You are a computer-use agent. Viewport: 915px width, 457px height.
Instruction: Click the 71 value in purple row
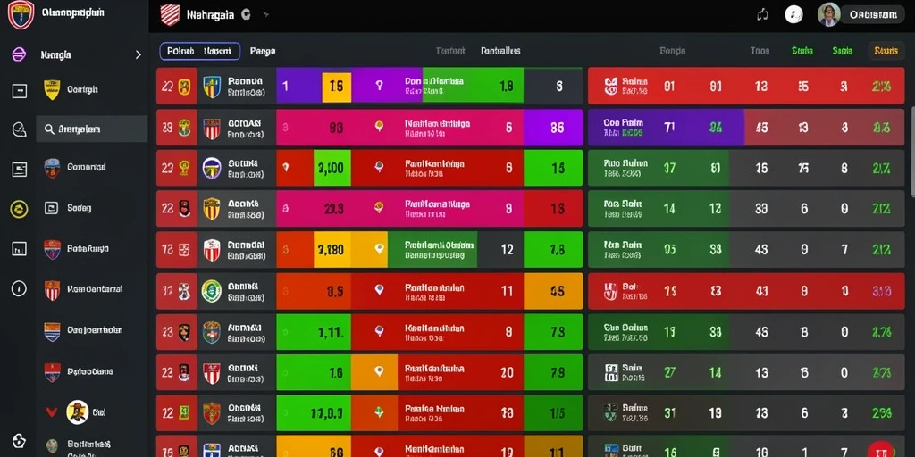[x=669, y=127]
